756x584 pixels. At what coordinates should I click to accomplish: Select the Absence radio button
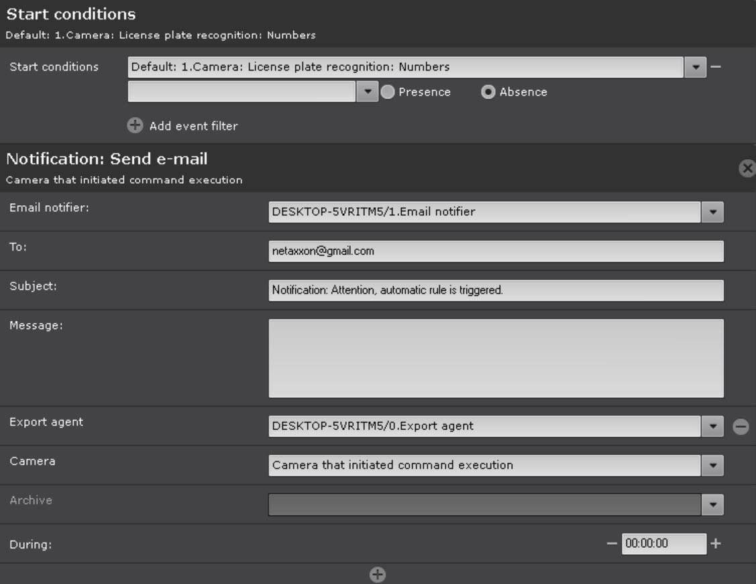[488, 93]
